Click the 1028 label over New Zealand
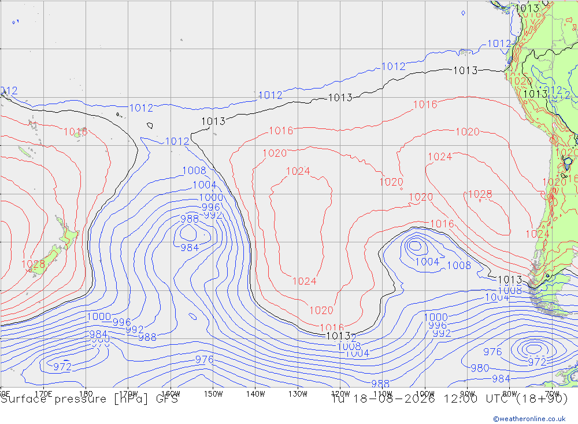This screenshot has width=578, height=424. tap(33, 264)
